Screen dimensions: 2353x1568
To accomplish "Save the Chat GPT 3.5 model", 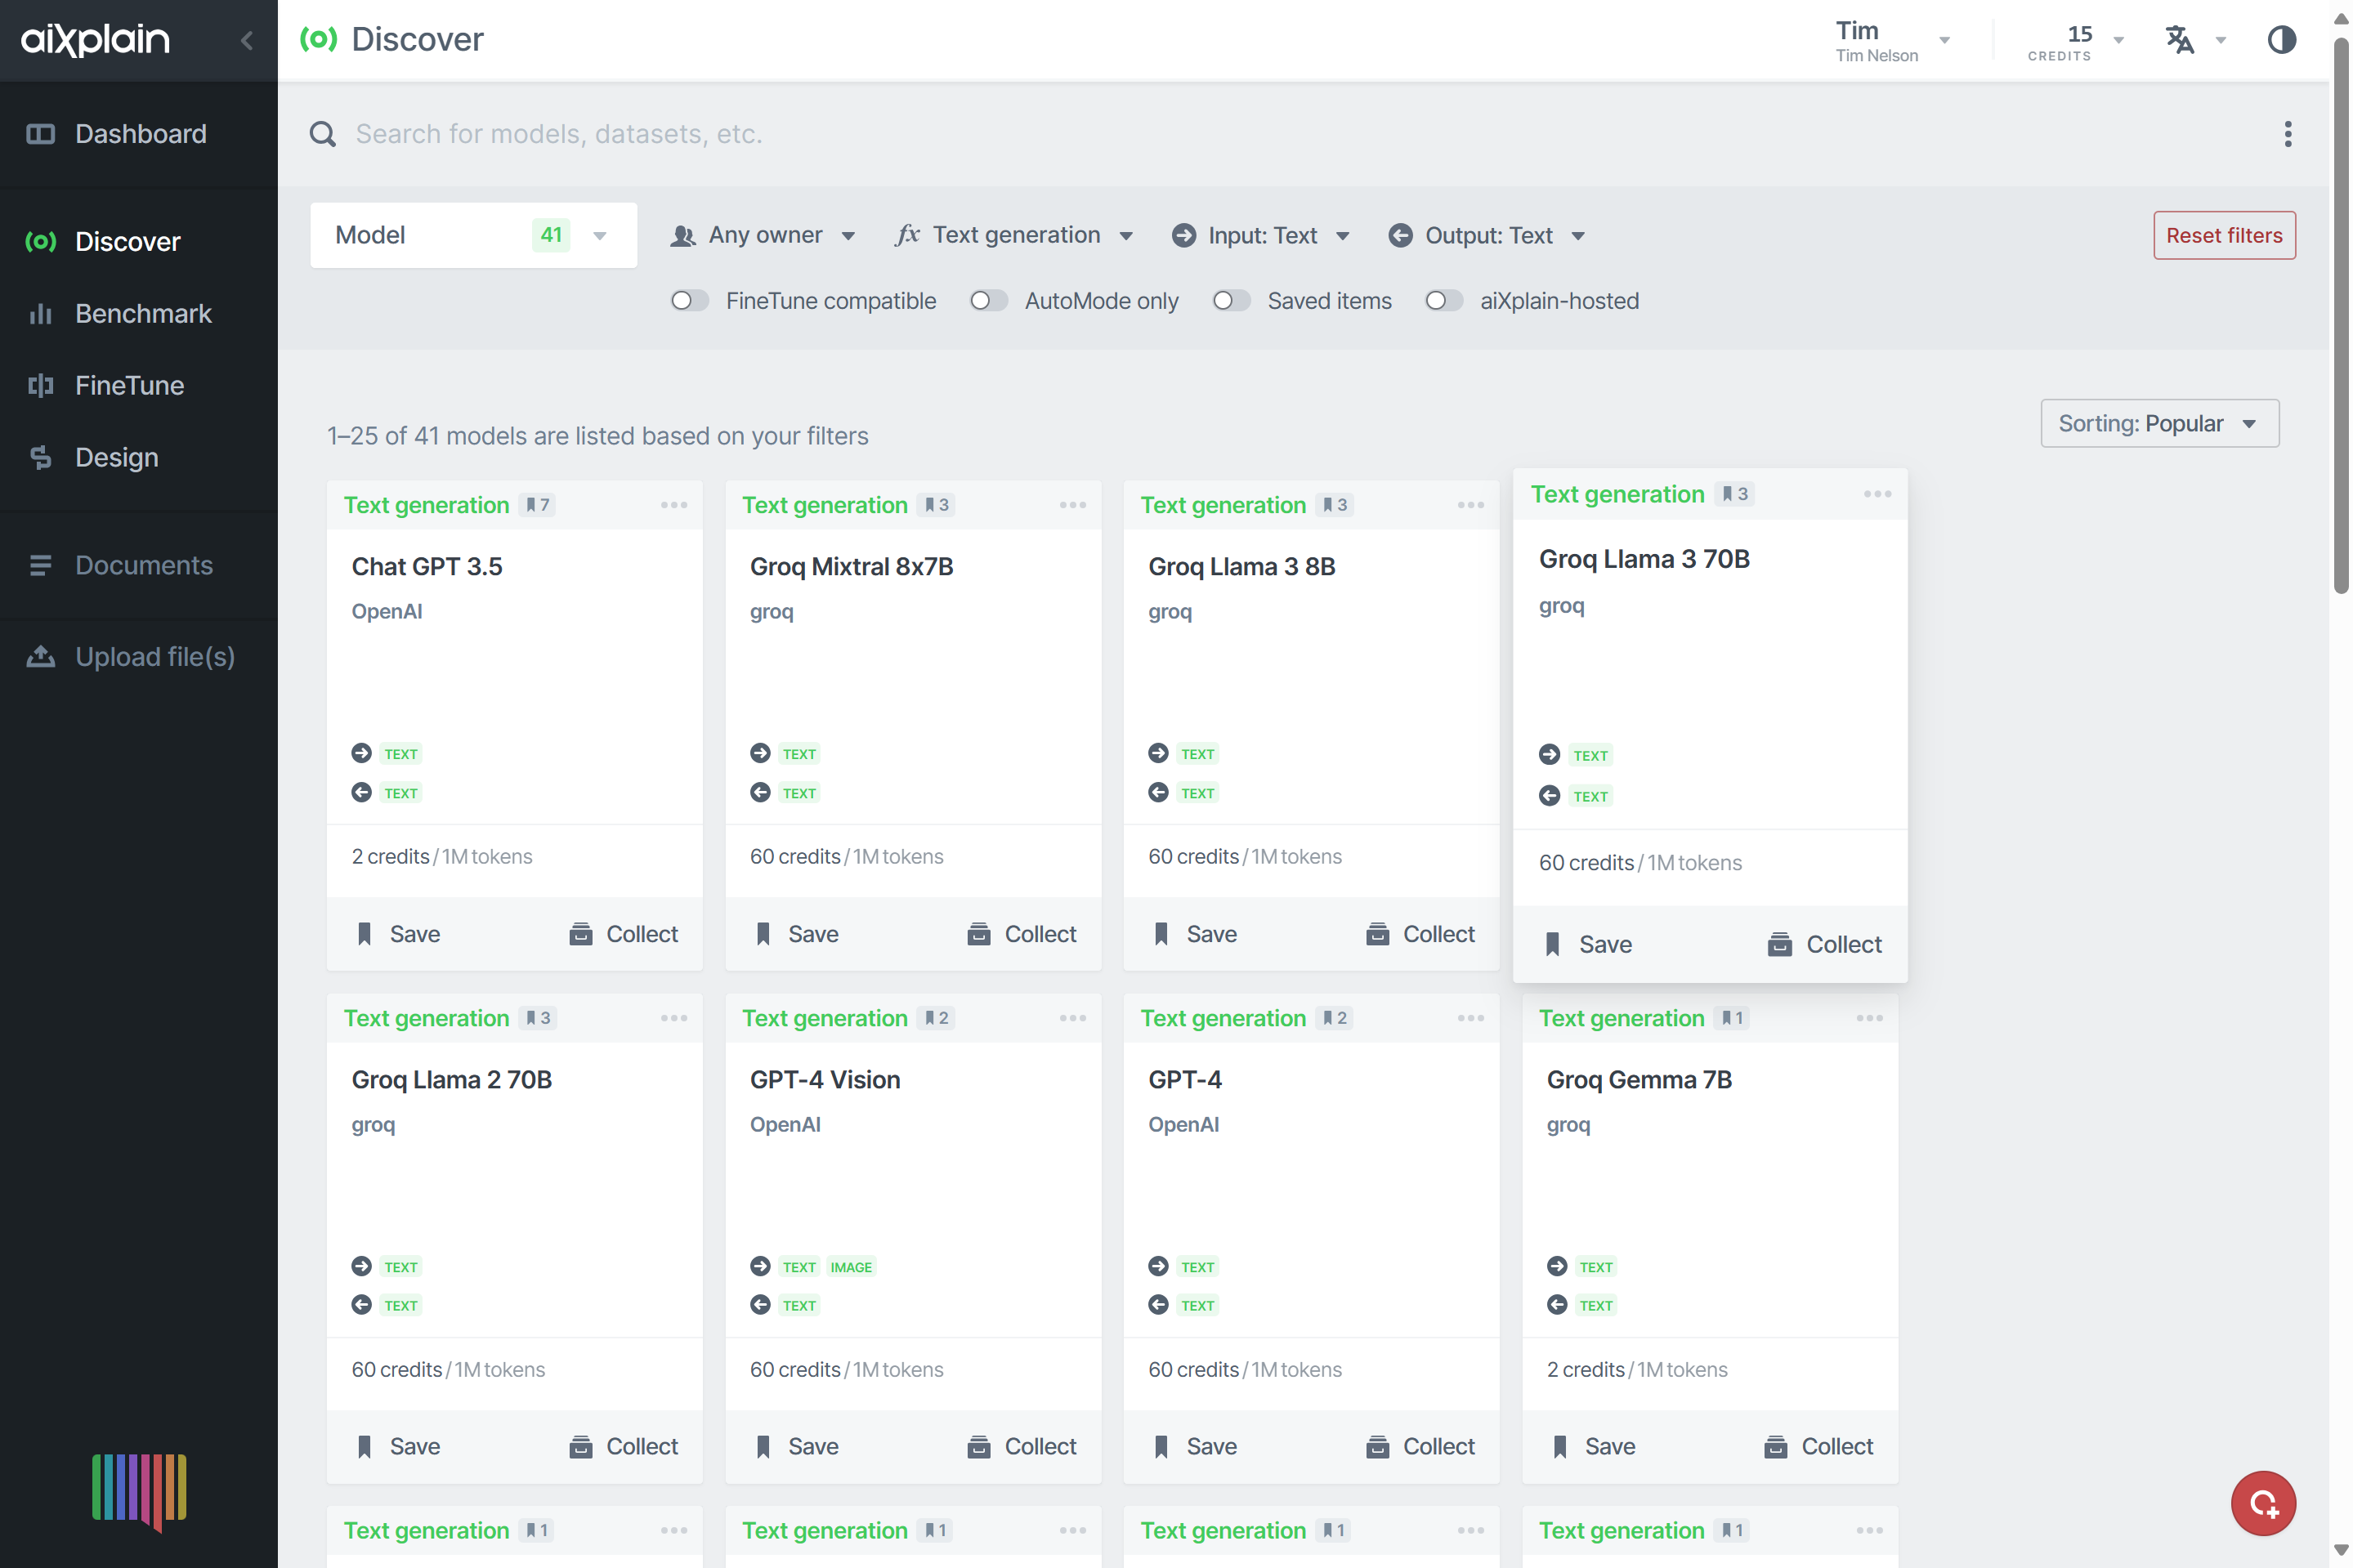I will [398, 934].
